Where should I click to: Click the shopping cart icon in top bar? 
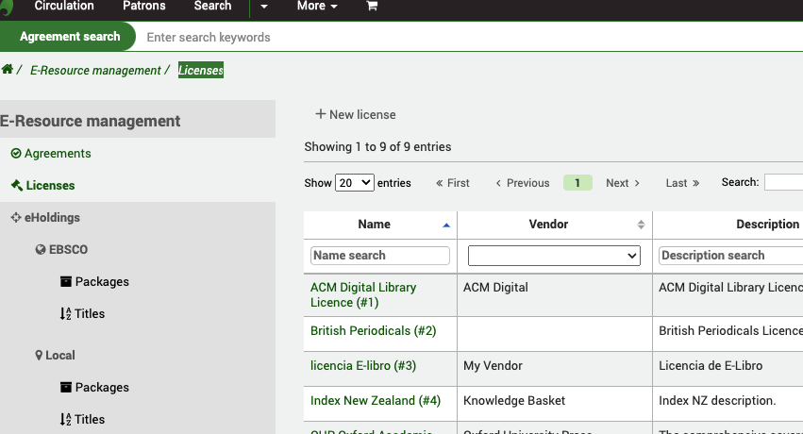tap(372, 6)
